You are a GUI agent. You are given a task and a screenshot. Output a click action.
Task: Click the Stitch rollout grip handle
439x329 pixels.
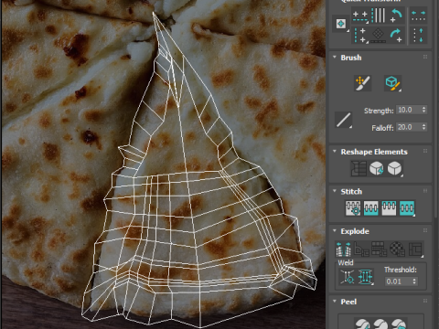(425, 191)
